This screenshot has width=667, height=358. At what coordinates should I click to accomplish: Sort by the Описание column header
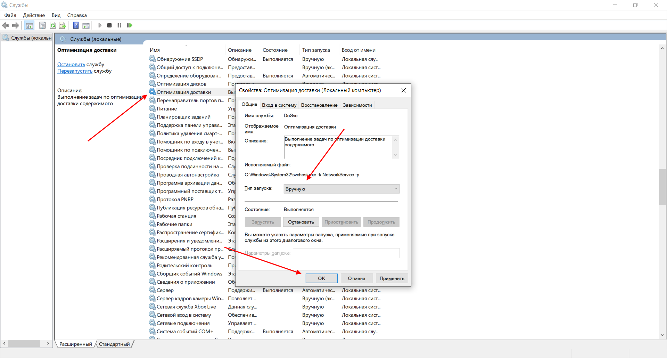(242, 50)
